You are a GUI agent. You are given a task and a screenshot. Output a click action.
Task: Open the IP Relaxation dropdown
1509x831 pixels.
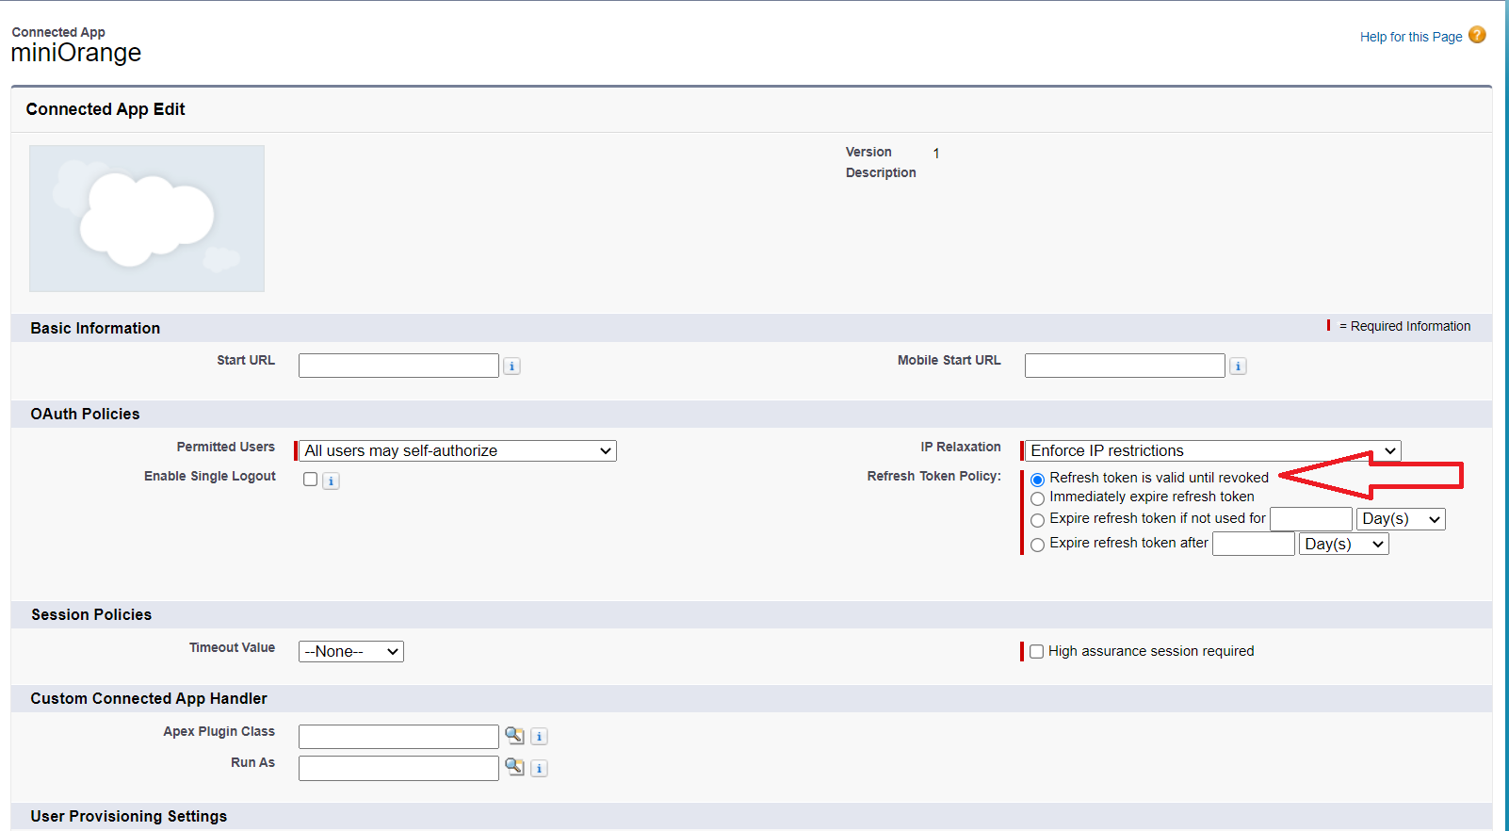[x=1213, y=451]
